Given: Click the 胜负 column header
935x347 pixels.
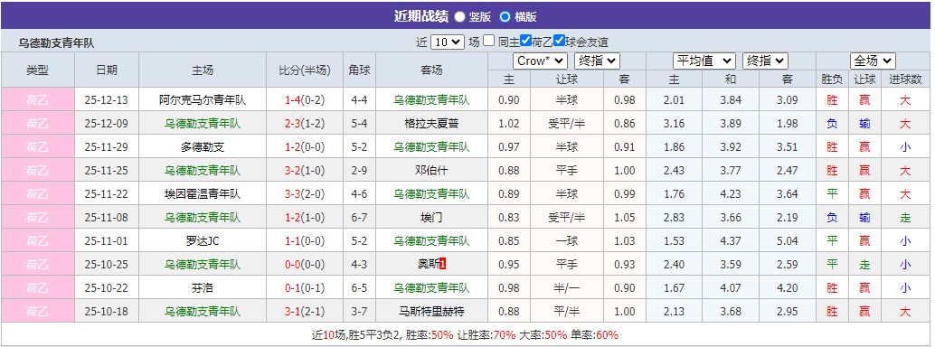Looking at the screenshot, I should (x=832, y=80).
